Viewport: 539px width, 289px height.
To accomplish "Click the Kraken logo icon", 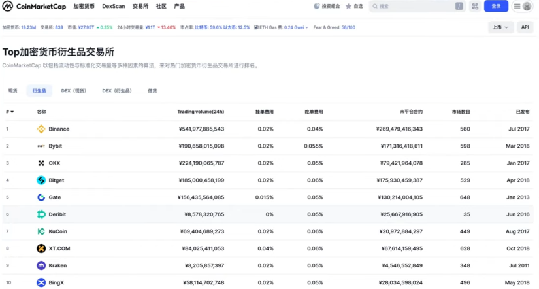I will pyautogui.click(x=41, y=265).
